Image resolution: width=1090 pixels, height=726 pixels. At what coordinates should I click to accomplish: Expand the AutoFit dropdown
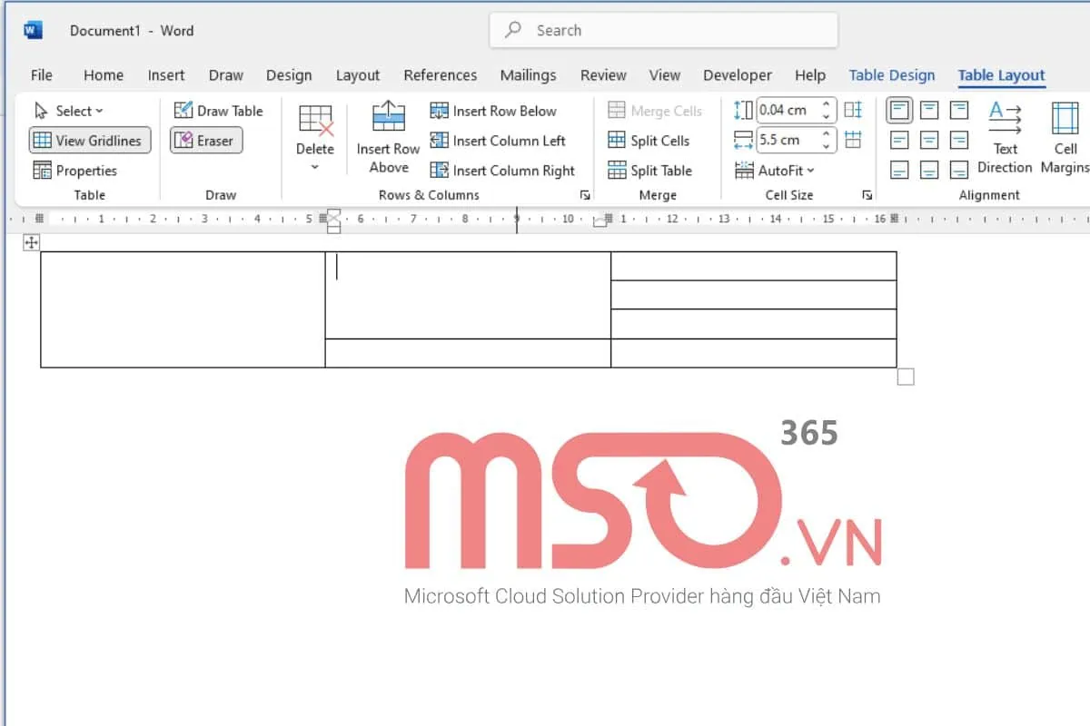tap(775, 171)
